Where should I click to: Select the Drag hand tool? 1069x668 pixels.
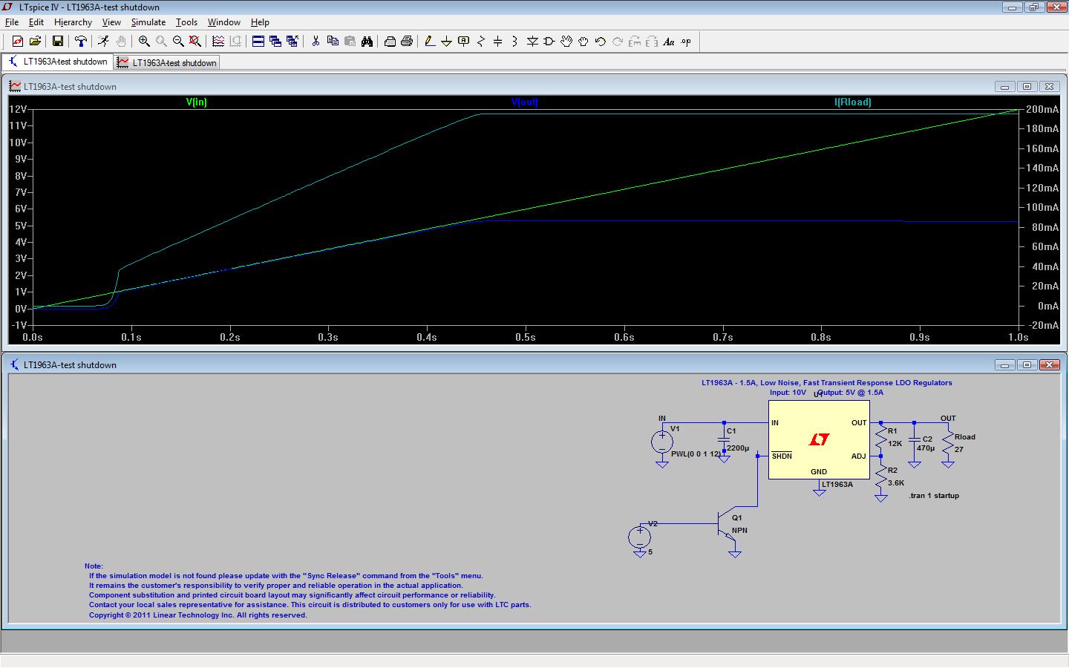tap(583, 42)
